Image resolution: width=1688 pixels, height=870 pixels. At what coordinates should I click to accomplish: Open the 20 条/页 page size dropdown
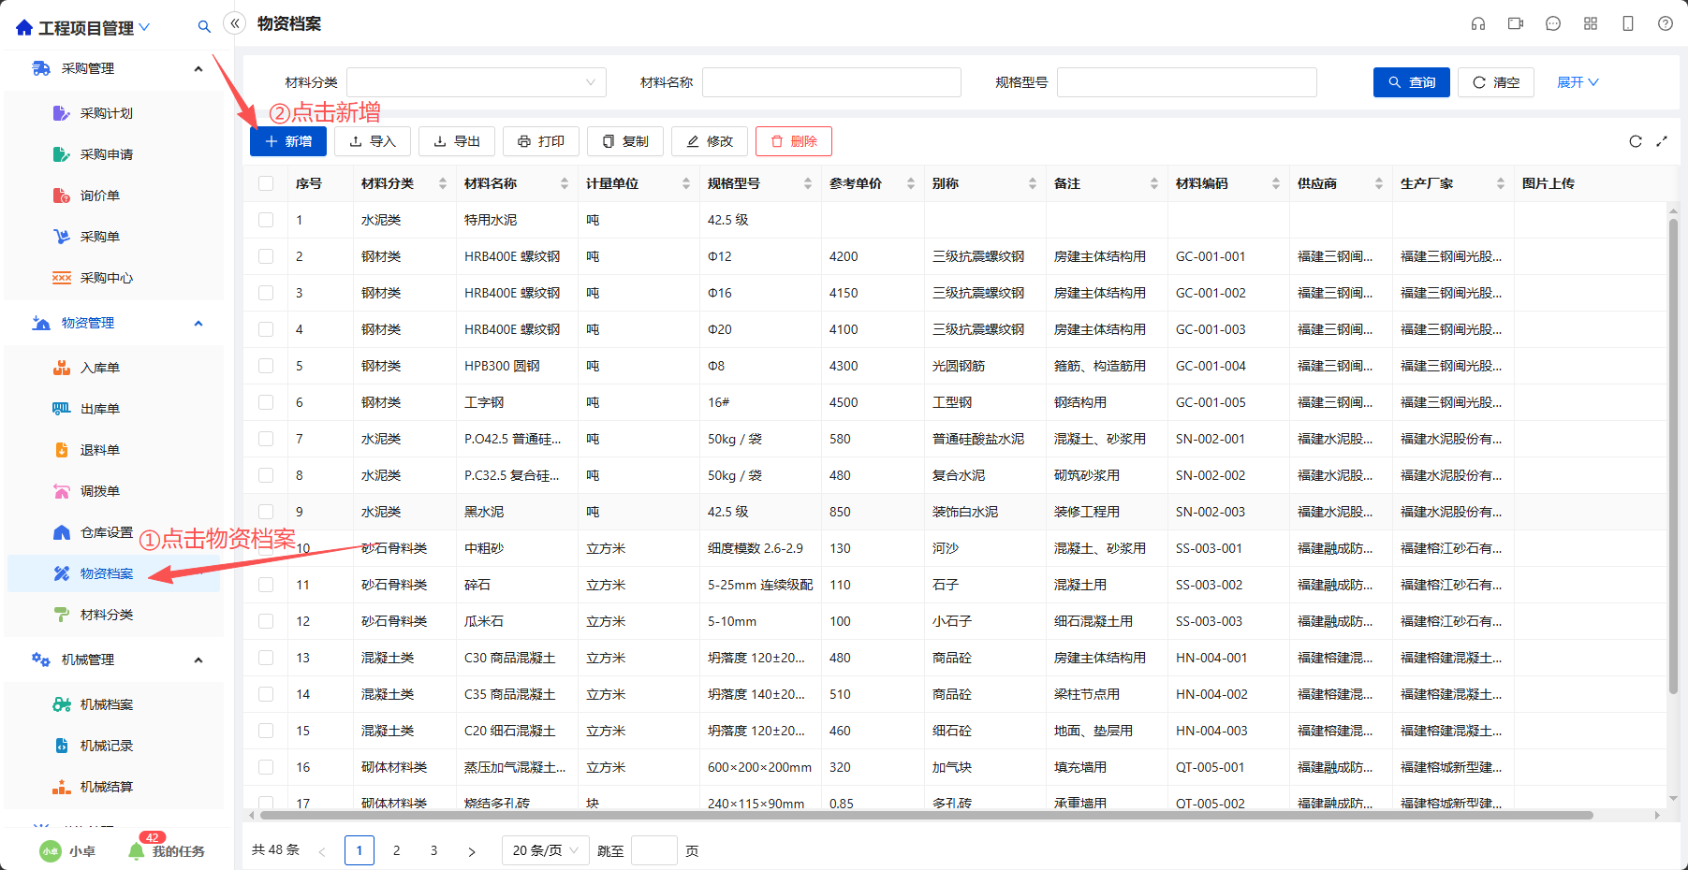coord(546,850)
